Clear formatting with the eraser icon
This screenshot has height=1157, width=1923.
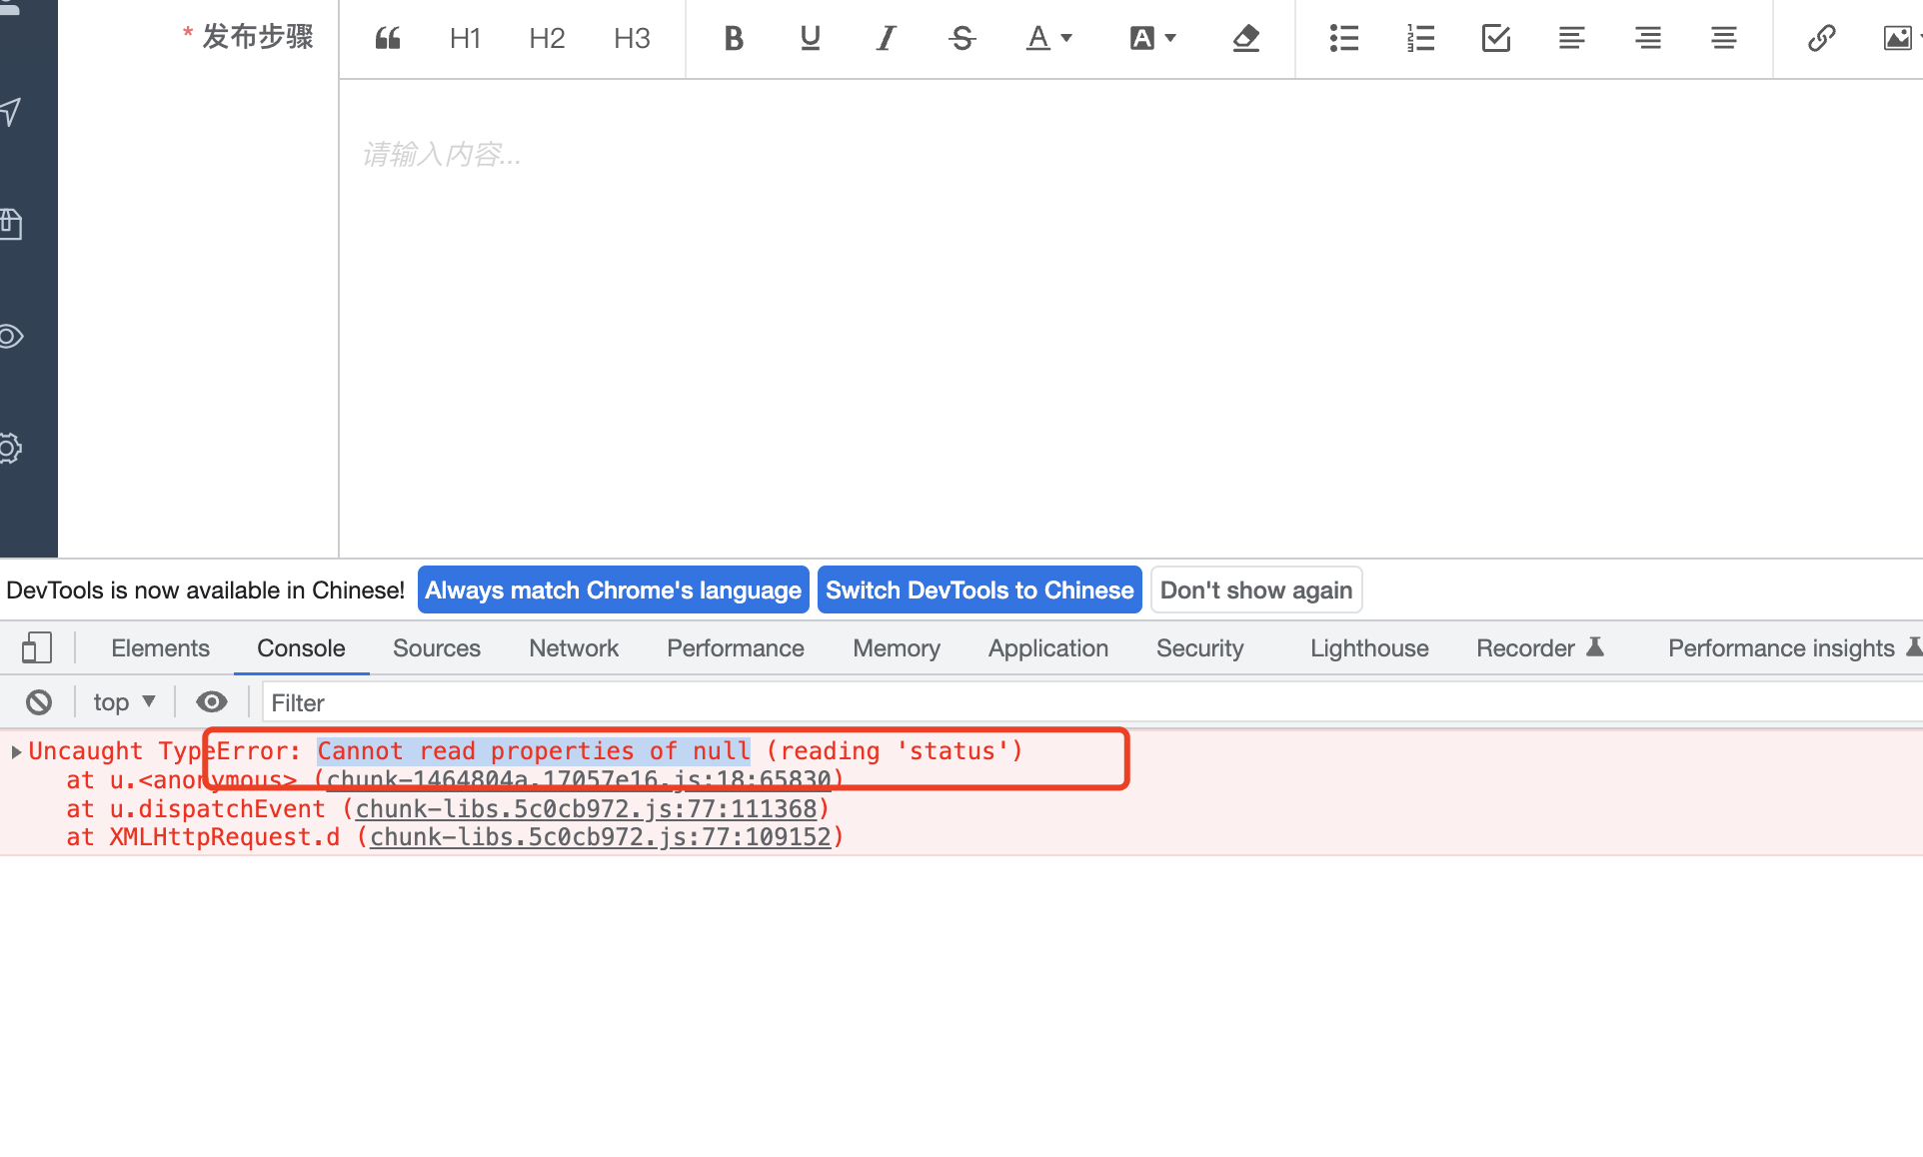pos(1244,38)
